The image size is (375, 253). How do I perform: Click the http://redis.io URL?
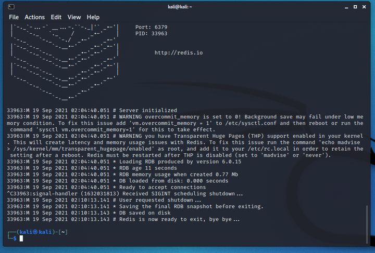point(179,52)
